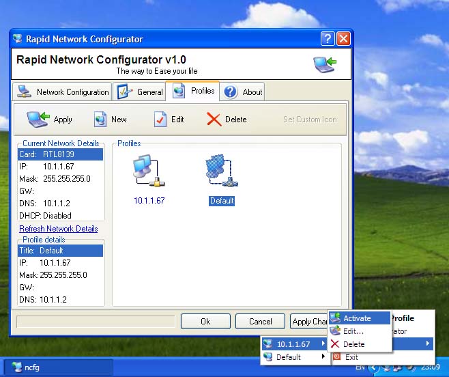The image size is (449, 377).
Task: Click the ncfg taskbar button
Action: (58, 367)
